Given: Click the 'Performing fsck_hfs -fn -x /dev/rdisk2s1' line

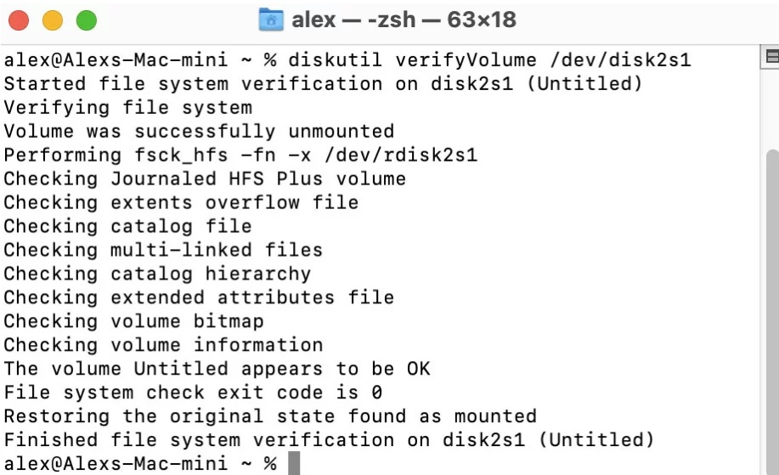Looking at the screenshot, I should [240, 156].
